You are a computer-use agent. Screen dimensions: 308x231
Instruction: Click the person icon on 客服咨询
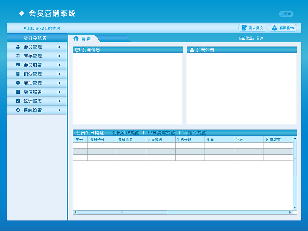click(274, 28)
